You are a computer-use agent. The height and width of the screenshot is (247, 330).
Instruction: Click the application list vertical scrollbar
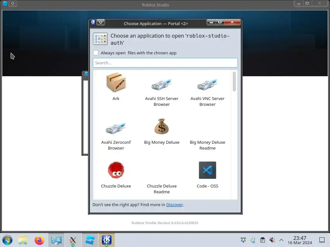click(234, 81)
